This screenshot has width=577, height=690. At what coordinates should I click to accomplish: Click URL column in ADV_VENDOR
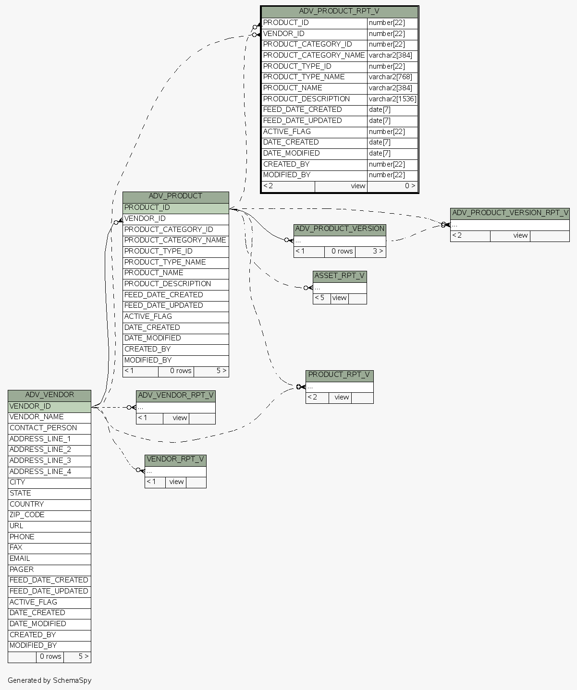tap(49, 526)
